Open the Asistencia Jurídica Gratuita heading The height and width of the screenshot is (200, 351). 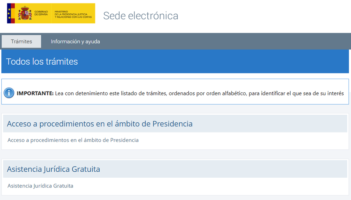[53, 169]
